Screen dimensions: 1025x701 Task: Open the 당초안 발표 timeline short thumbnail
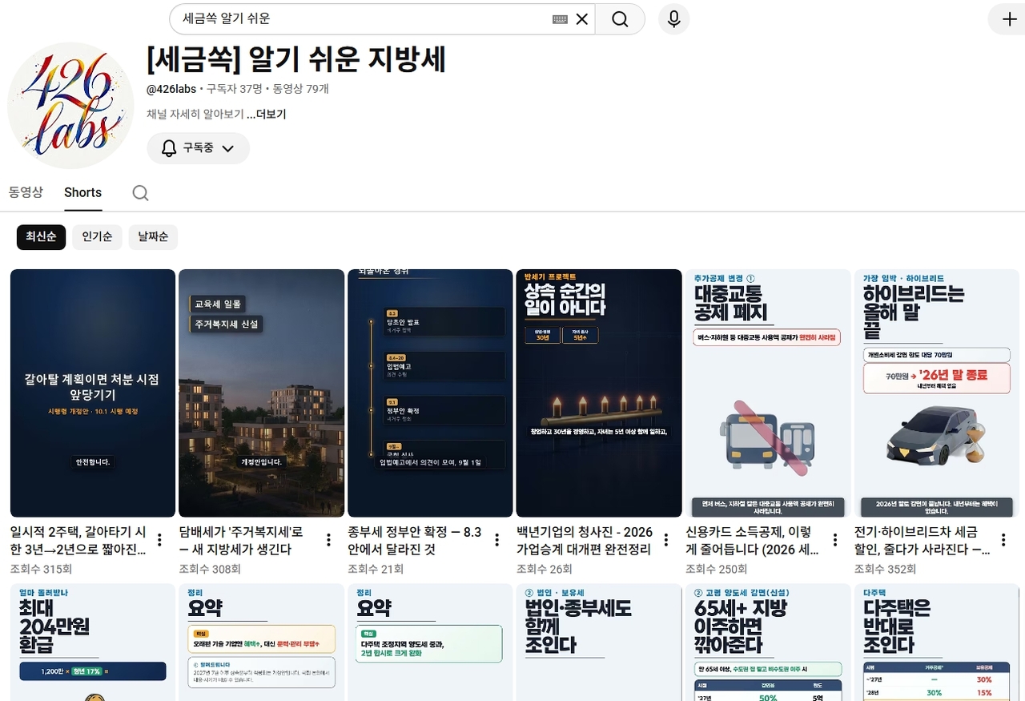click(x=430, y=393)
